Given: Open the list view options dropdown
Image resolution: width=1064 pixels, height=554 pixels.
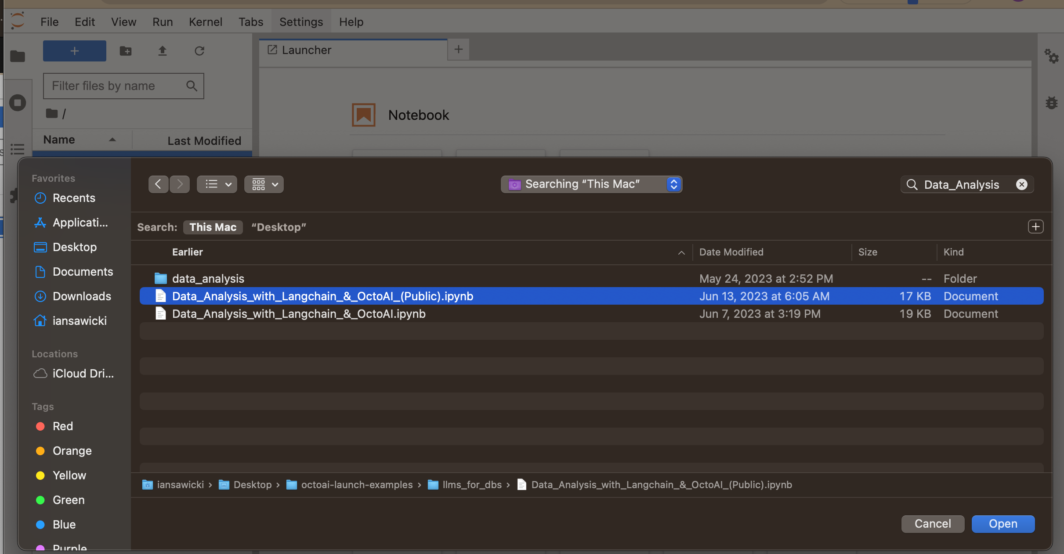Looking at the screenshot, I should [x=217, y=184].
